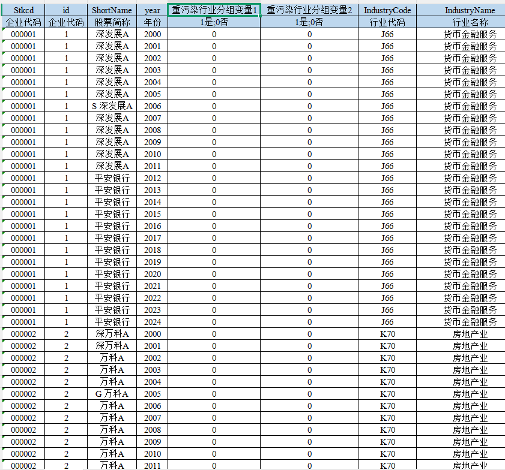Click the "S 深发展A" cell
Image resolution: width=505 pixels, height=470 pixels.
[112, 106]
